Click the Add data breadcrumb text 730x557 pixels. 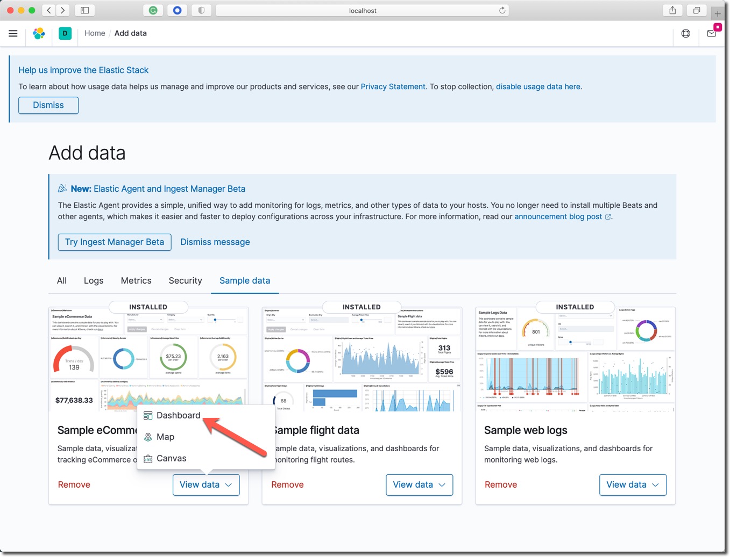[x=131, y=33]
